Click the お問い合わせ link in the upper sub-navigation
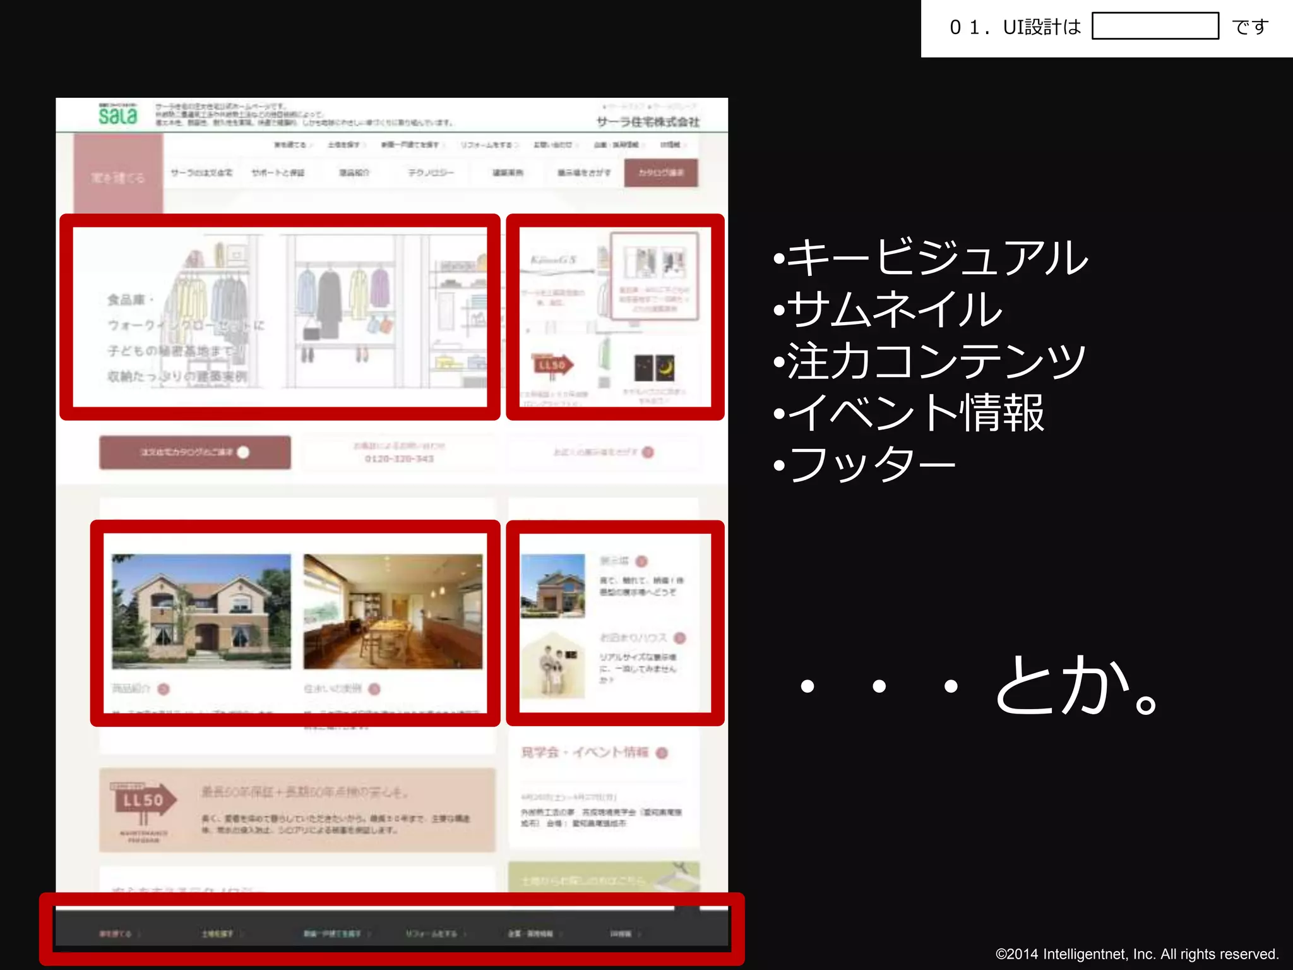1293x970 pixels. 554,145
